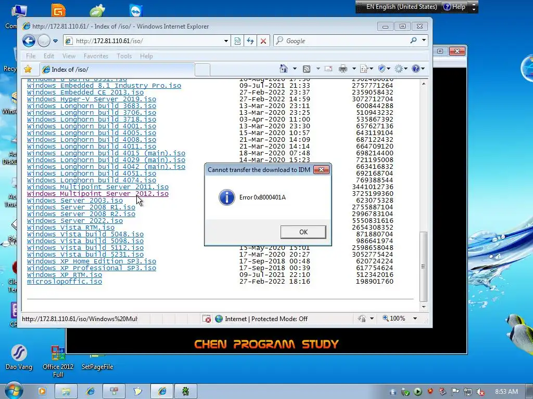
Task: Click the browser Back arrow button
Action: 29,41
